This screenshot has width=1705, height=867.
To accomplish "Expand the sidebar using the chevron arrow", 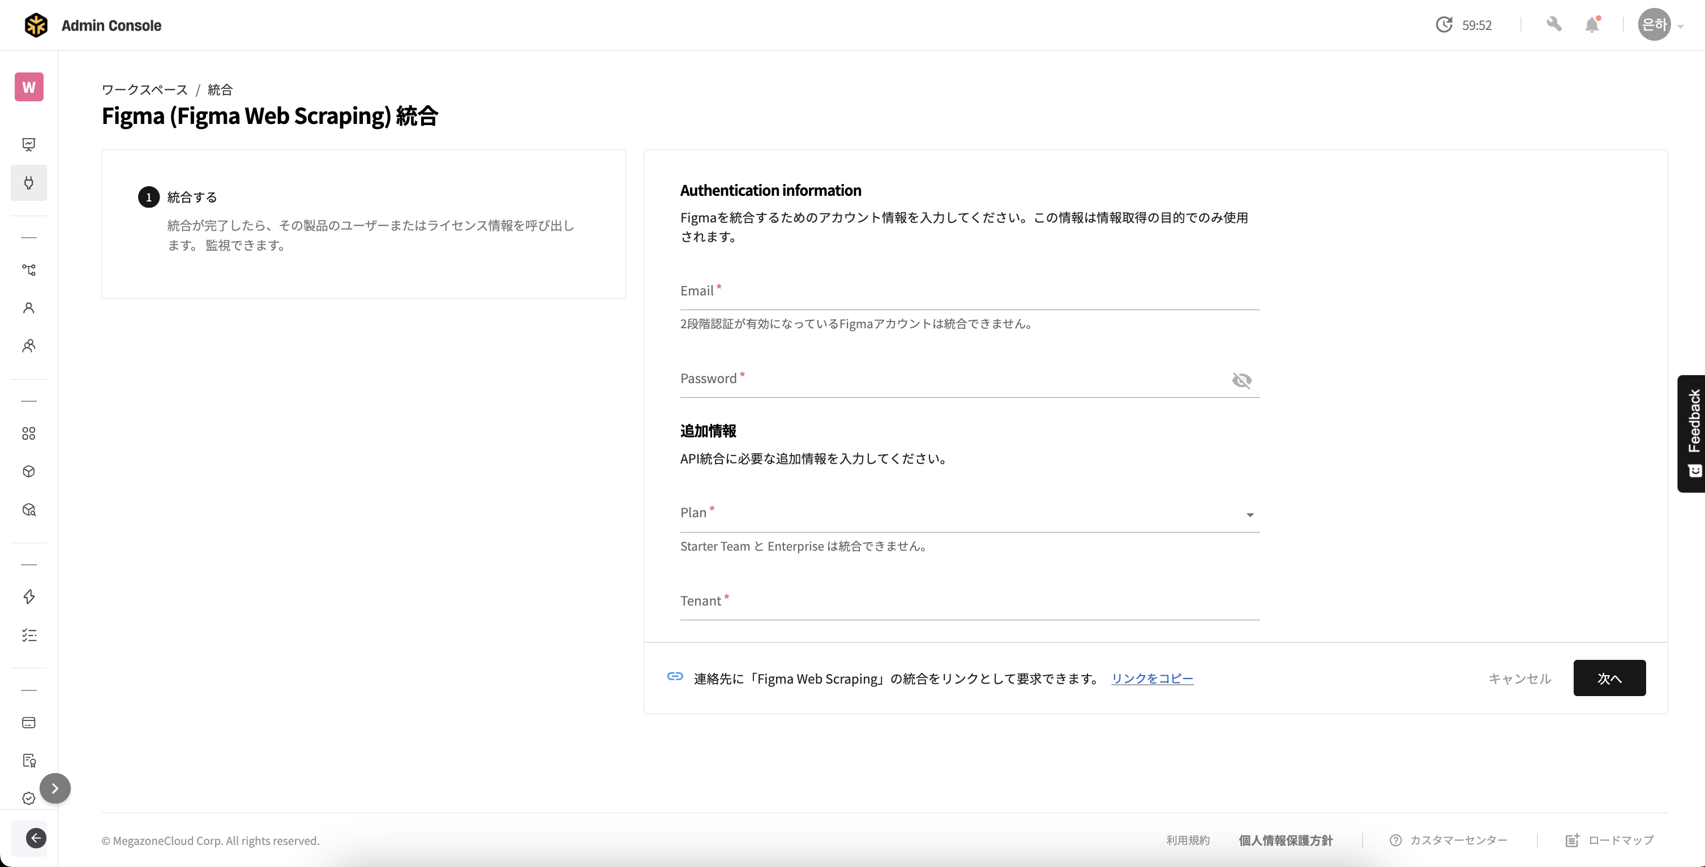I will 55,788.
